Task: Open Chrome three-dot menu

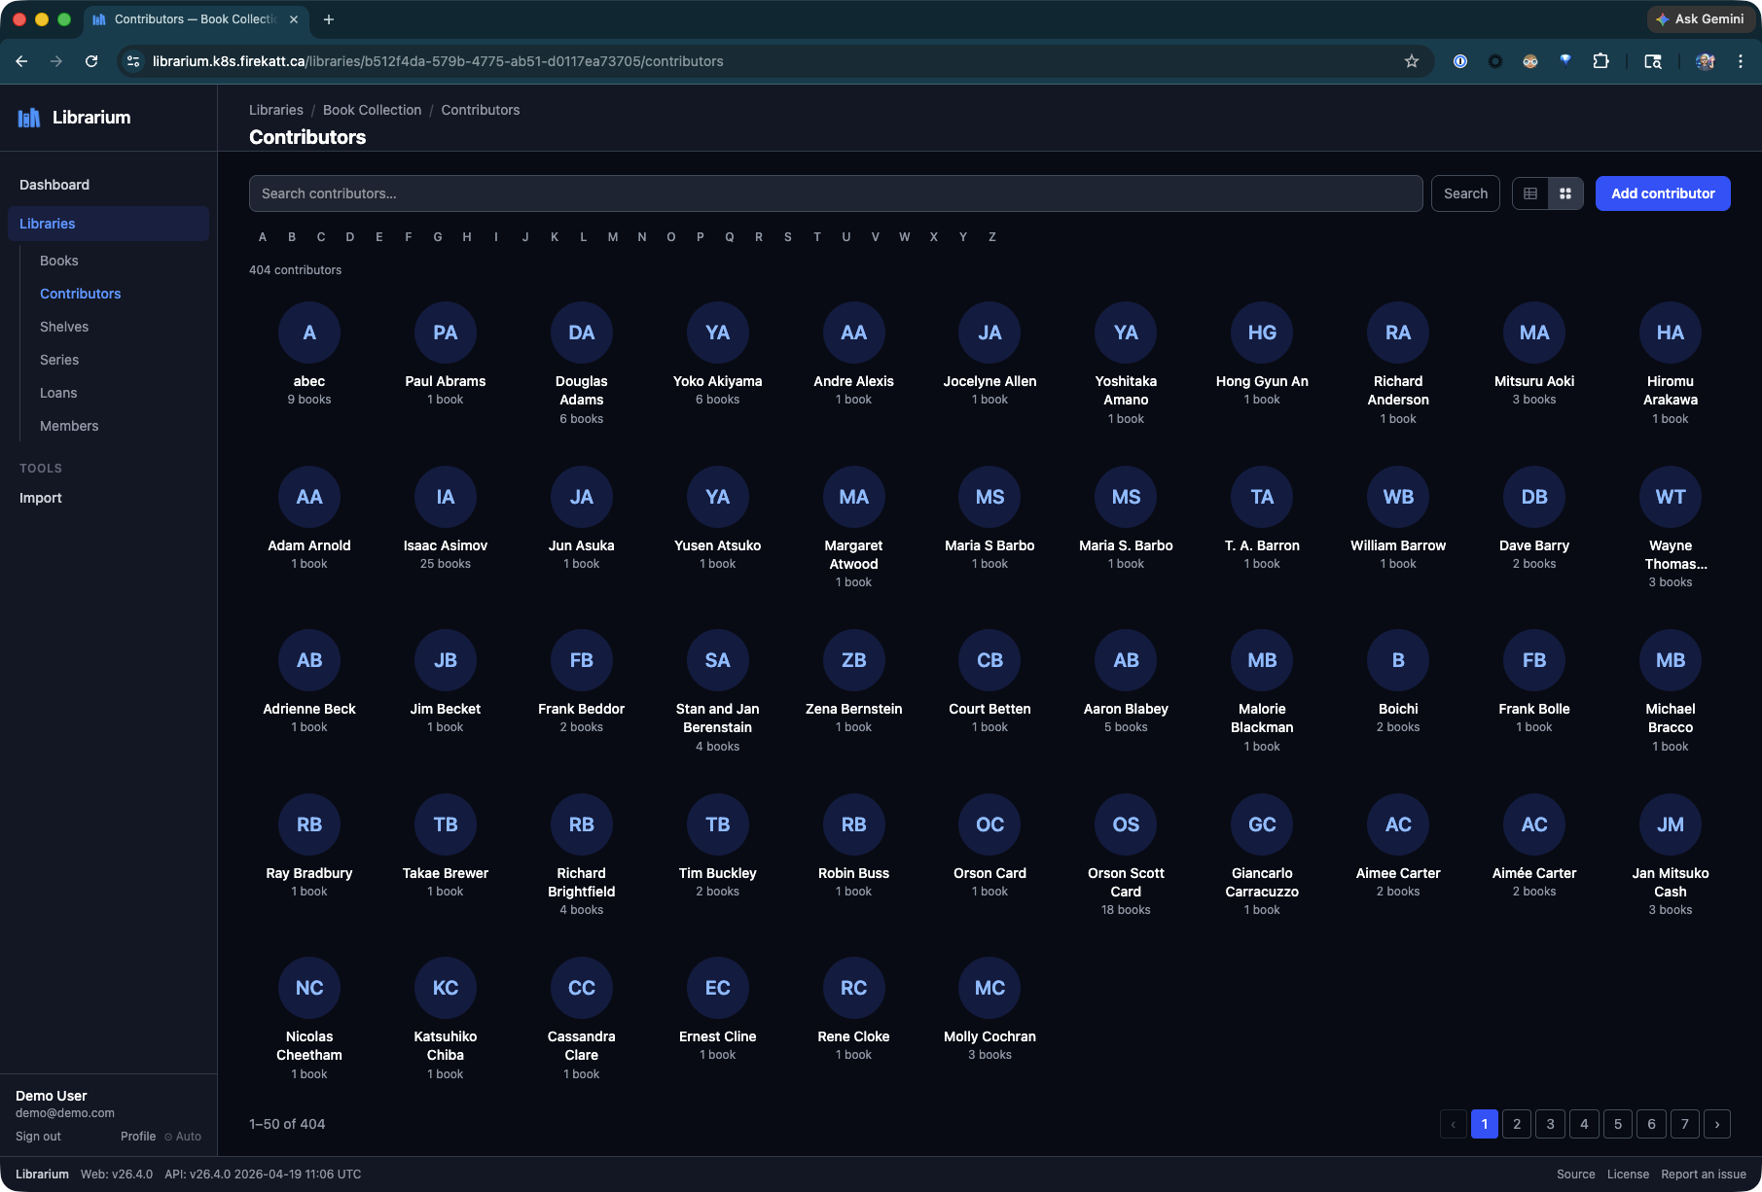Action: click(x=1741, y=61)
